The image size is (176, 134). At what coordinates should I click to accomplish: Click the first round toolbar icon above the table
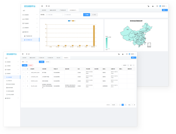click(x=128, y=65)
